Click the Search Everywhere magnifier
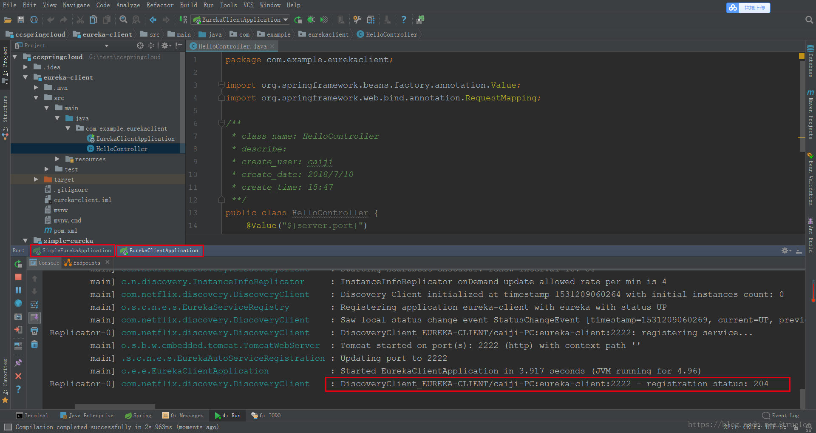The image size is (816, 433). coord(809,20)
